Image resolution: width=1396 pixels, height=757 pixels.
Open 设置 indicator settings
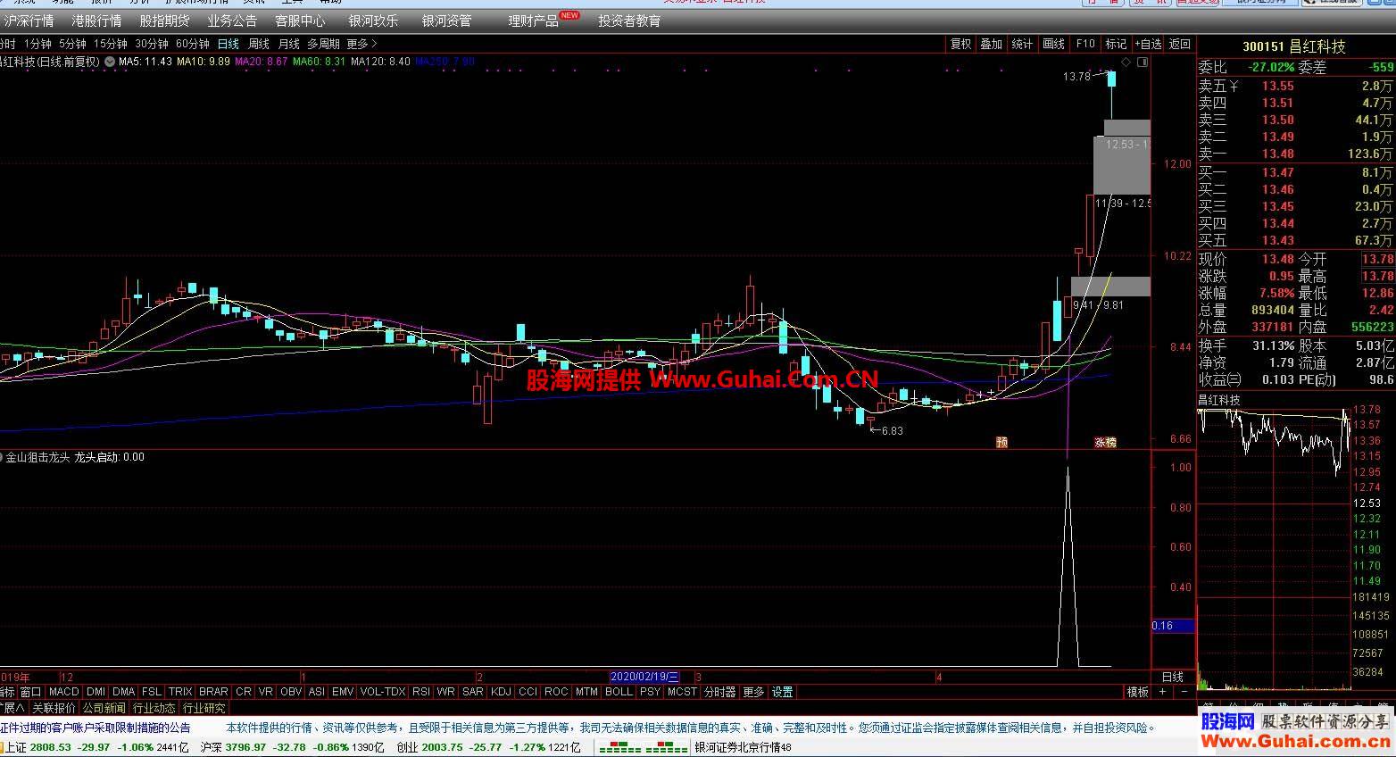click(783, 692)
